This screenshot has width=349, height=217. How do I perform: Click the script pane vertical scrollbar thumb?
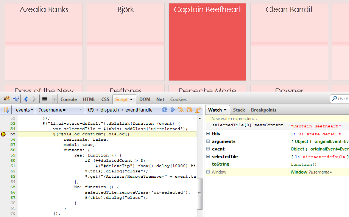[x=199, y=194]
